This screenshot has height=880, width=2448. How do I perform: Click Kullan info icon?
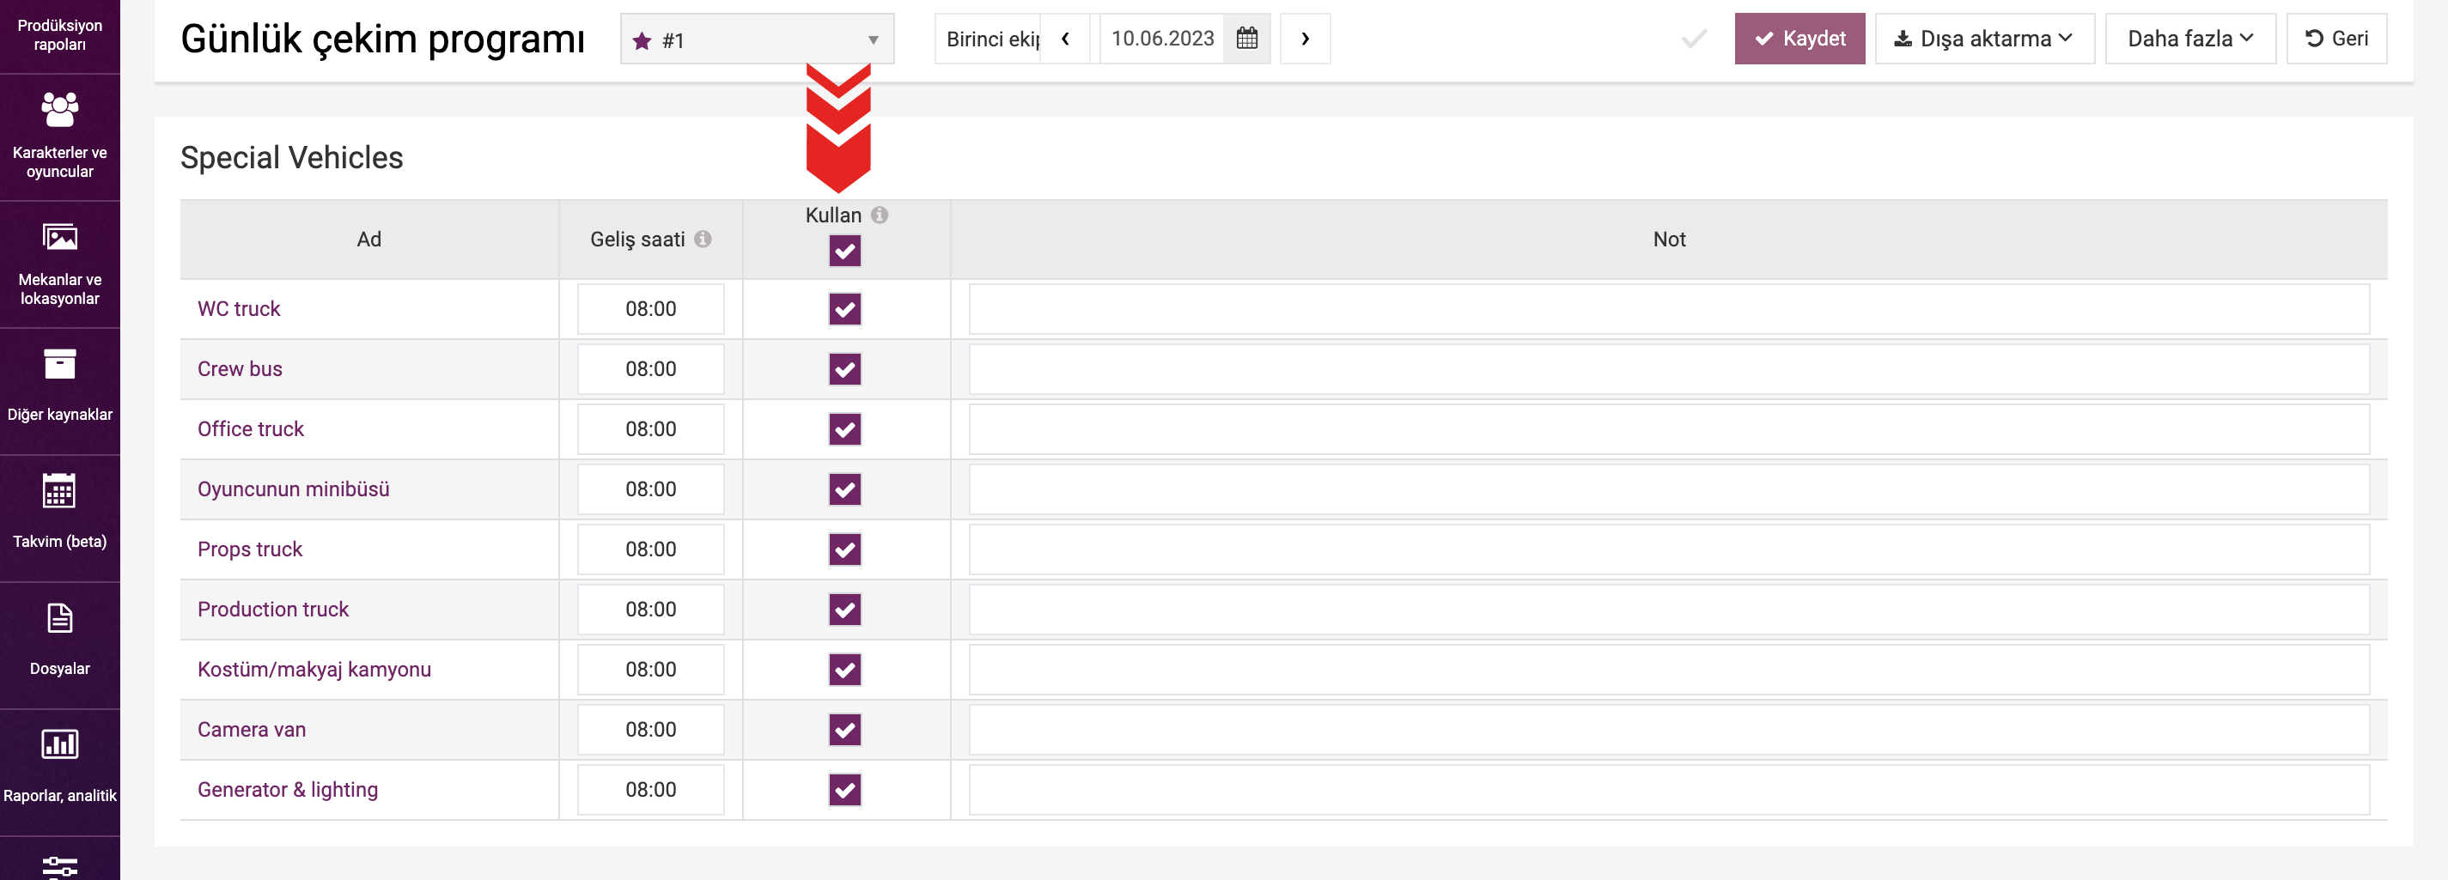click(x=880, y=215)
